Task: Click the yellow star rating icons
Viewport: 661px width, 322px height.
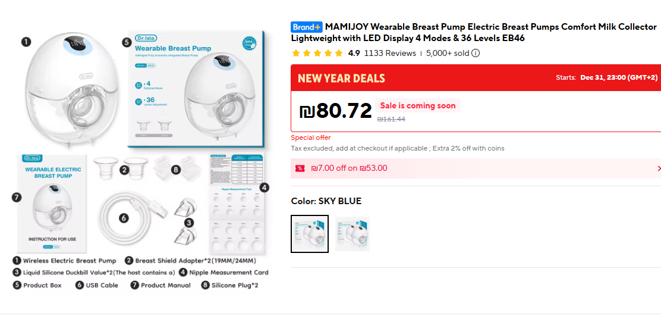Action: (317, 53)
